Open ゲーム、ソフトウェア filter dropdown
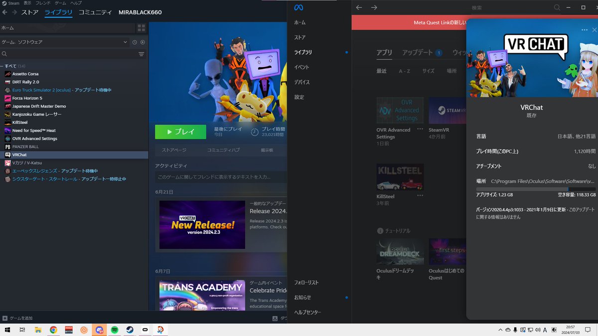 click(x=65, y=42)
